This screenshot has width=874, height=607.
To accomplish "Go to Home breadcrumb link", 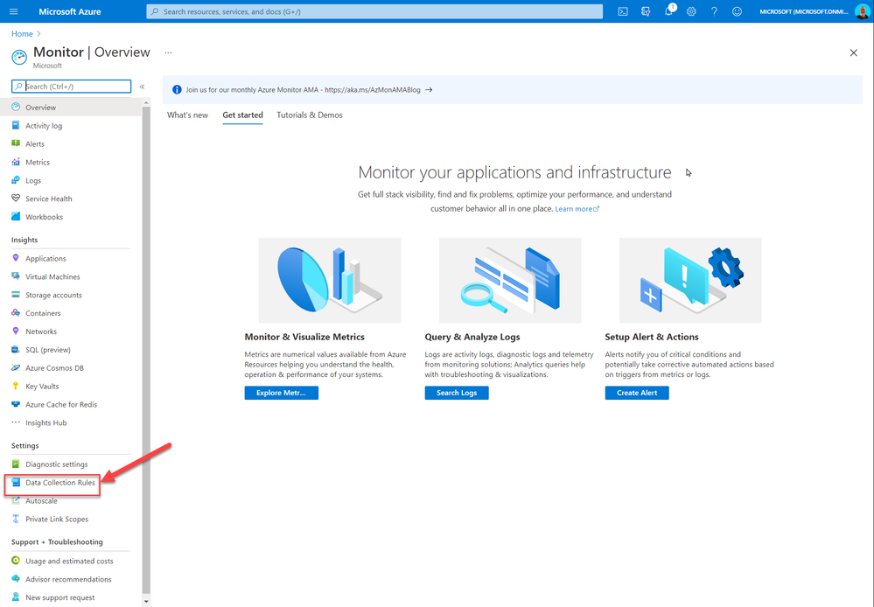I will [22, 34].
